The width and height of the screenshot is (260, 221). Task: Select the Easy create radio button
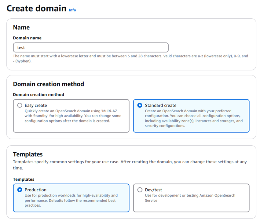[20, 105]
